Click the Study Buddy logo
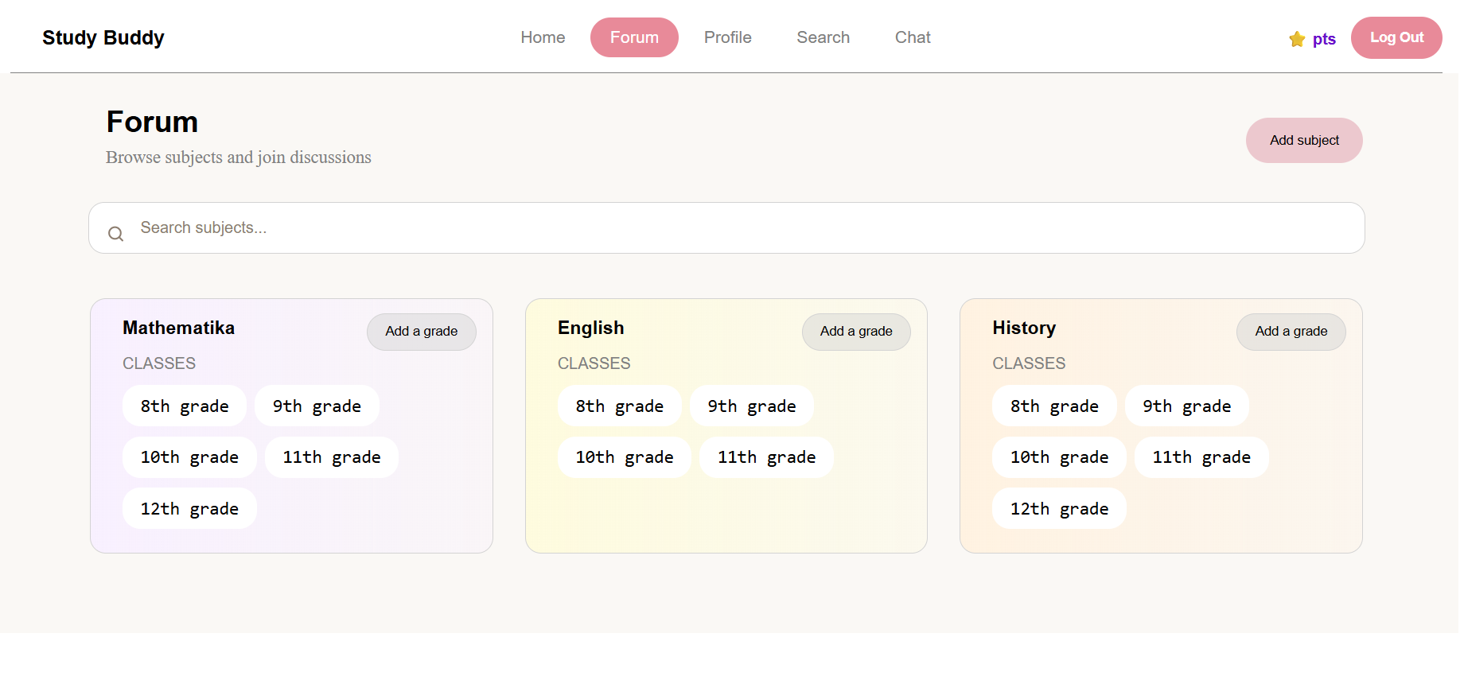This screenshot has height=676, width=1464. (x=103, y=37)
